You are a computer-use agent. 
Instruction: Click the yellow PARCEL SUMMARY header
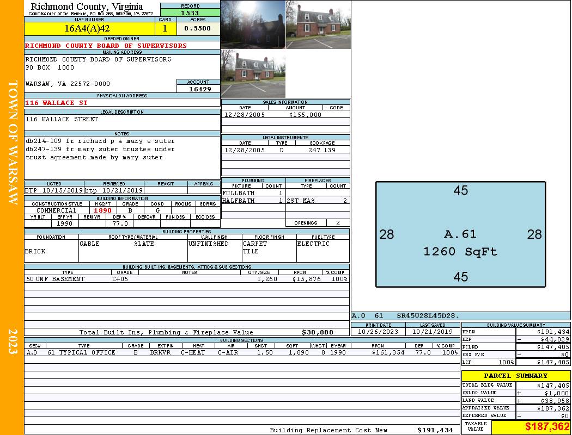coord(515,376)
